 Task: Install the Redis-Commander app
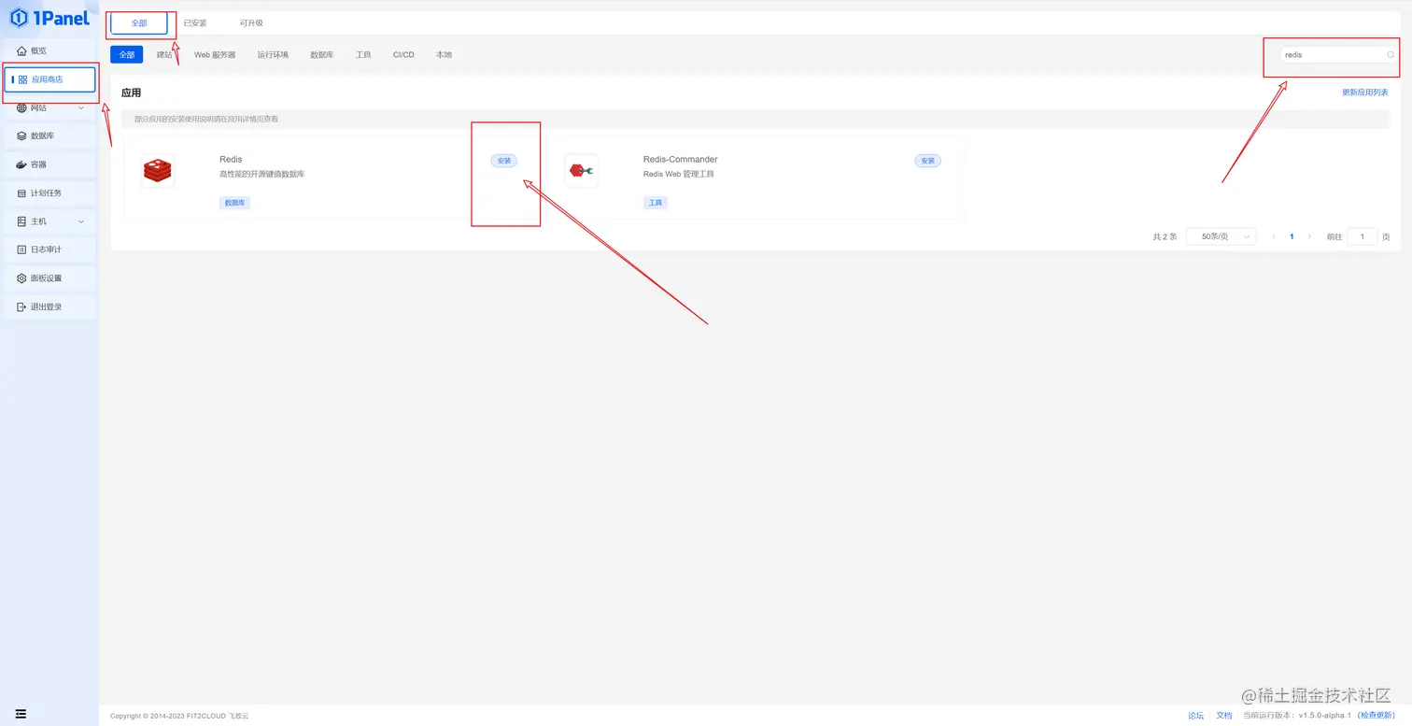point(927,161)
